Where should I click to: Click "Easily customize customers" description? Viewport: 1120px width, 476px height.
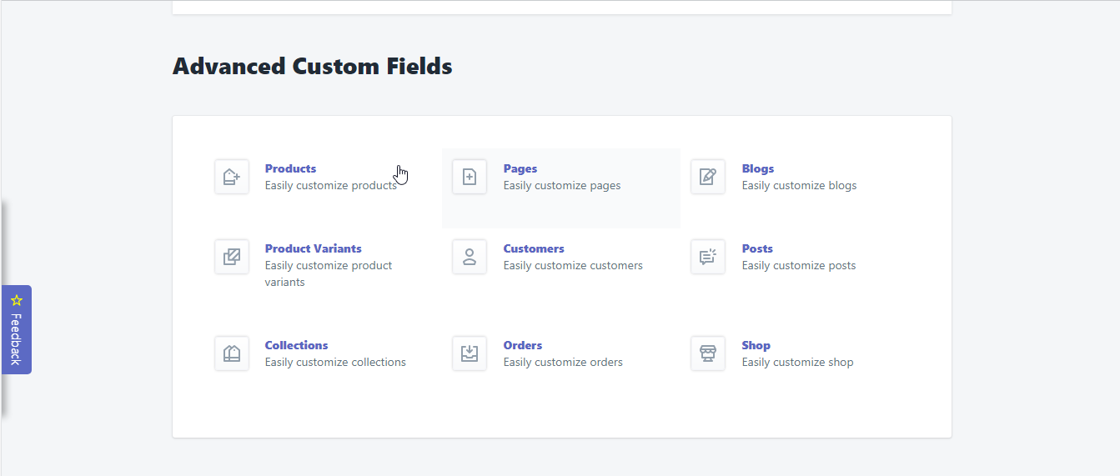click(573, 265)
